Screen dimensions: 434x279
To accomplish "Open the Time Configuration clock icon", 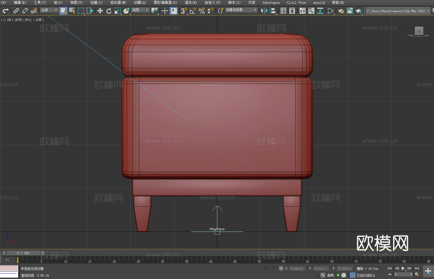I will point(417,274).
